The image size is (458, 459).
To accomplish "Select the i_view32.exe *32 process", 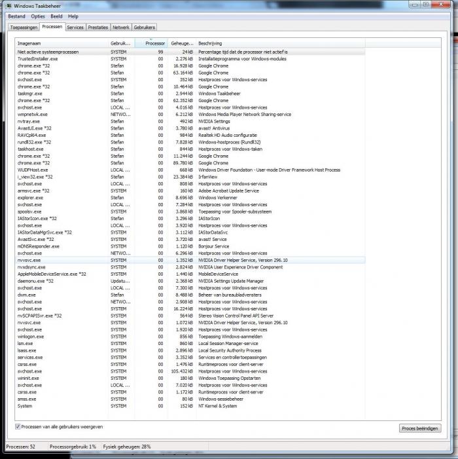I will coord(190,177).
